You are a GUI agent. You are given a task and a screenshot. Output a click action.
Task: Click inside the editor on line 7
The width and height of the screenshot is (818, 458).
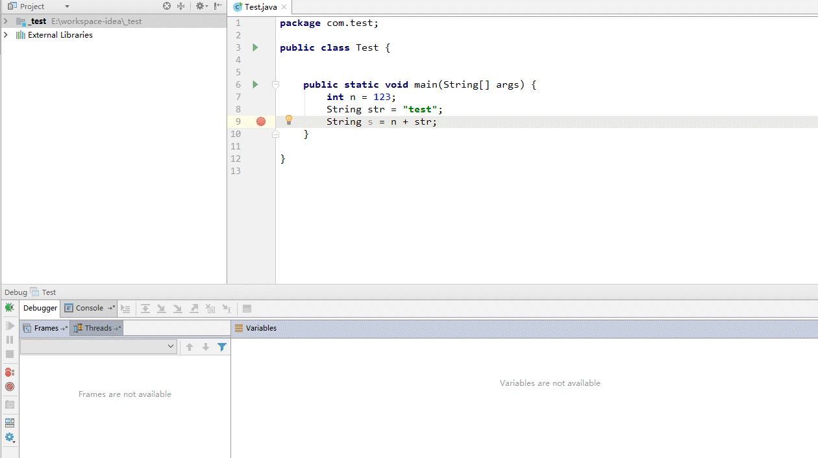547,97
